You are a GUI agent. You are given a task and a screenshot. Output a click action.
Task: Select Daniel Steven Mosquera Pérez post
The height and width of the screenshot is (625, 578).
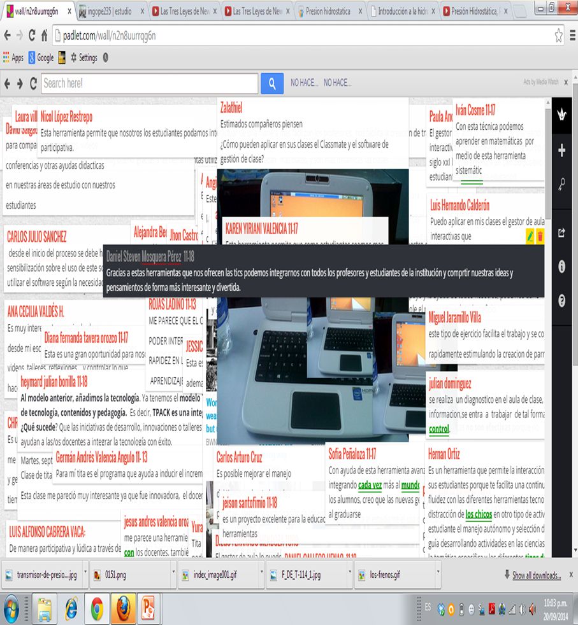323,271
